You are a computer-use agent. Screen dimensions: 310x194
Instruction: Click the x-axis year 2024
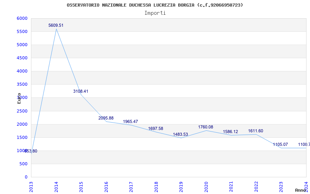pos(306,187)
